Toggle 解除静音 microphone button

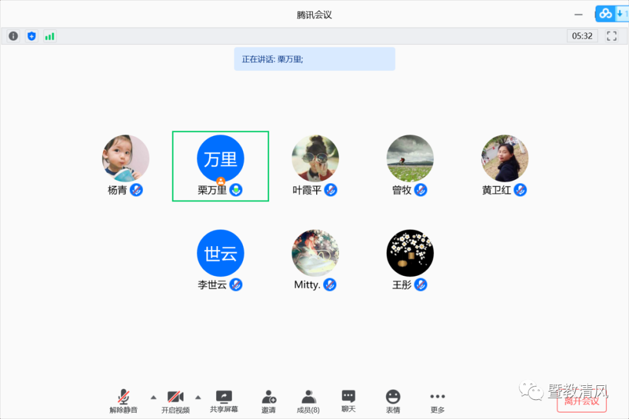tap(123, 402)
